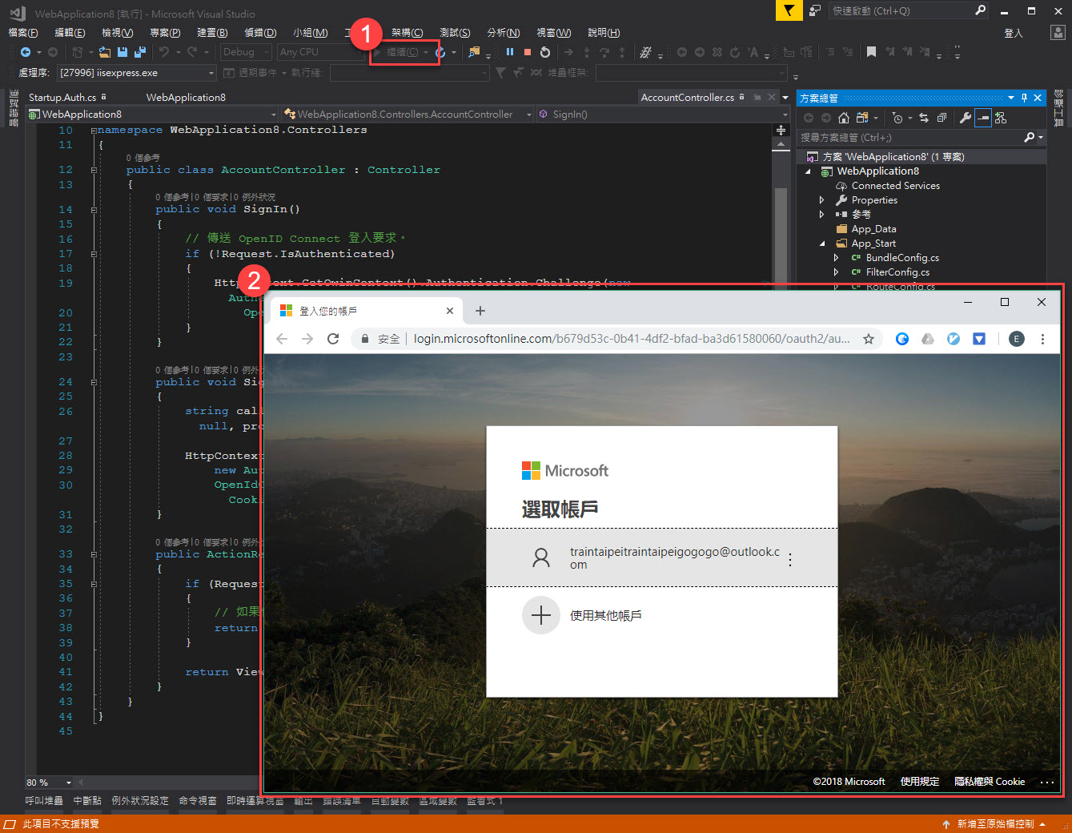Toggle Preview Selected Items in Solution Explorer
1072x833 pixels.
(983, 118)
